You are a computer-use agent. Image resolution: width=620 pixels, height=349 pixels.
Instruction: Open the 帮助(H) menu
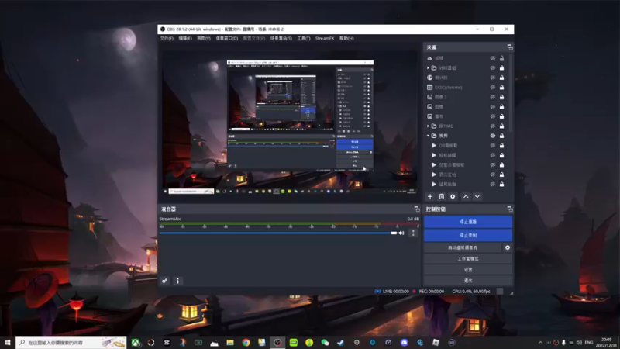[x=346, y=38]
